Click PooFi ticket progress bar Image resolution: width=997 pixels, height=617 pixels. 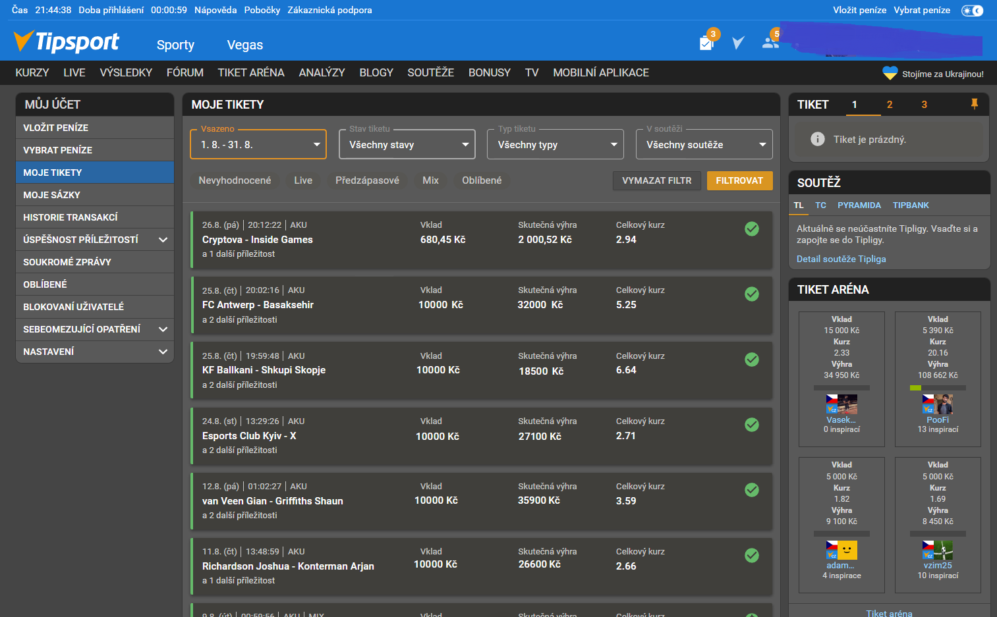pos(938,388)
